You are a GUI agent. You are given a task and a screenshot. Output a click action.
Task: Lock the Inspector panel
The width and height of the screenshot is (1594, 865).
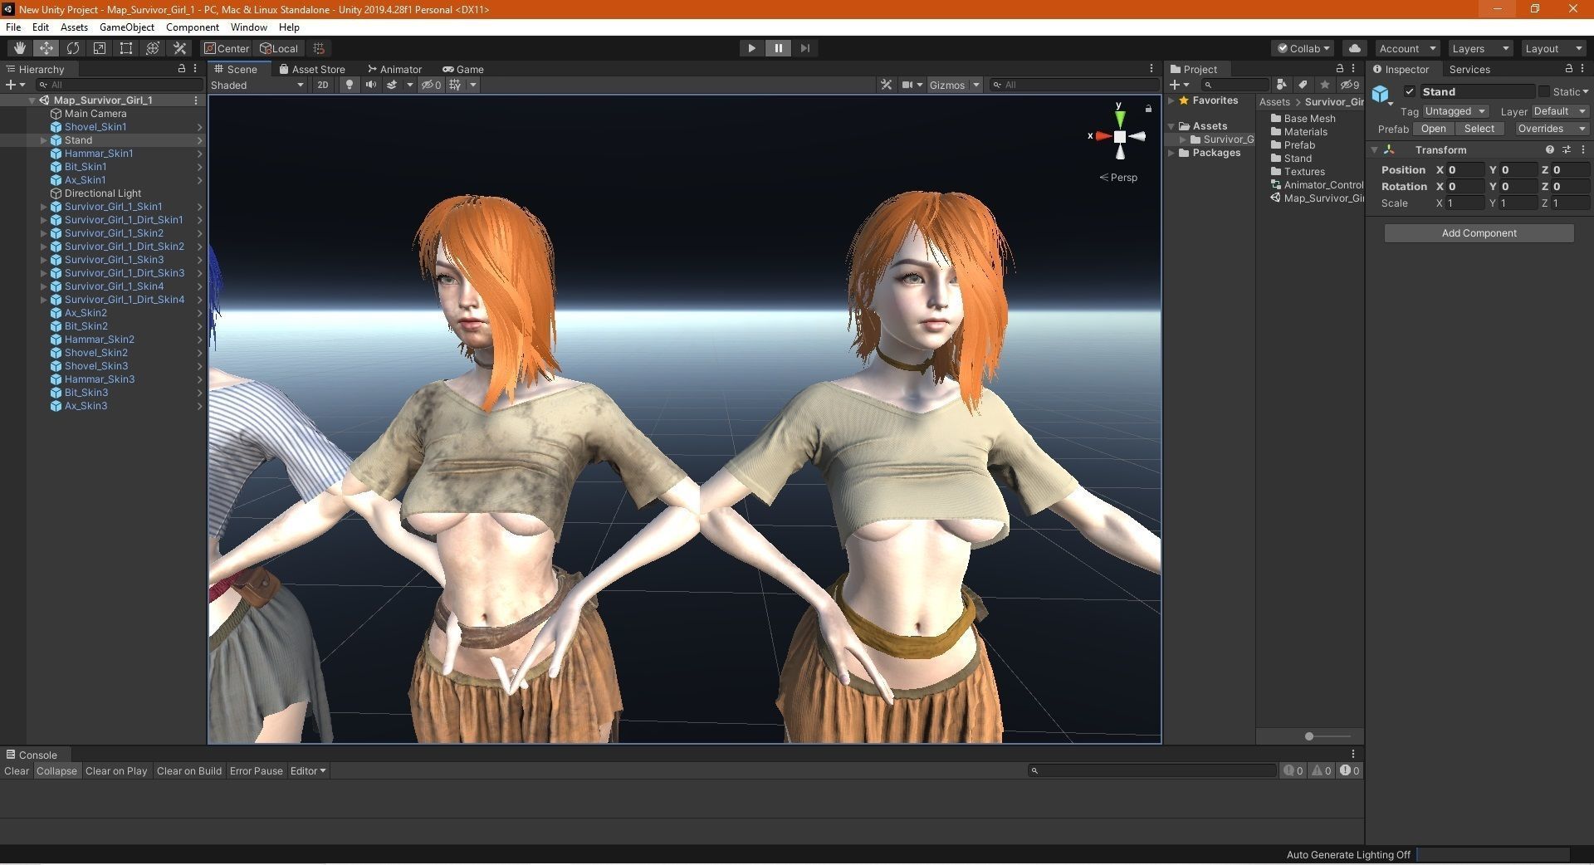tap(1568, 68)
